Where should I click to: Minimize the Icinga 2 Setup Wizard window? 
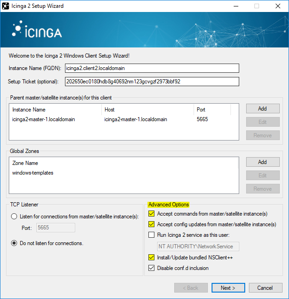click(236, 6)
